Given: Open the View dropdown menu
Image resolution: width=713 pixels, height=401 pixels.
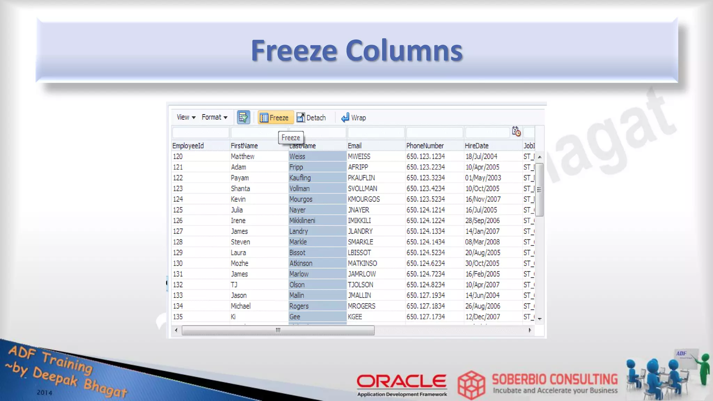Looking at the screenshot, I should [186, 117].
